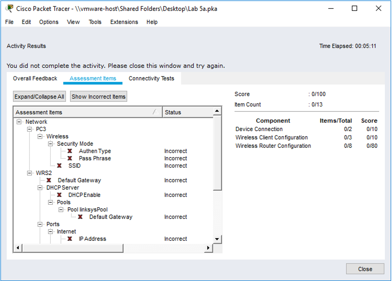Image resolution: width=392 pixels, height=281 pixels.
Task: Click the Cisco Packet Tracer title bar icon
Action: (x=10, y=8)
